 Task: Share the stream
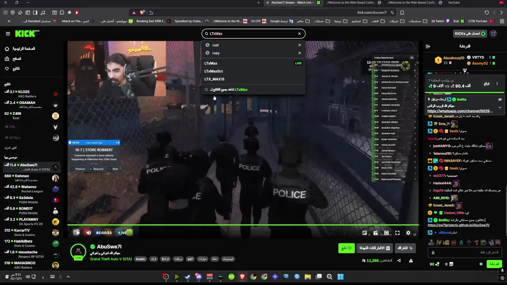399,260
